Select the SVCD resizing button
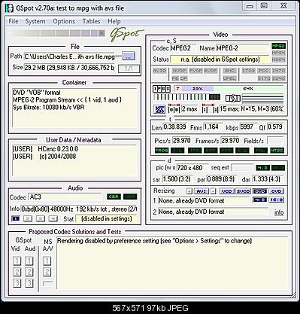 click(243, 191)
